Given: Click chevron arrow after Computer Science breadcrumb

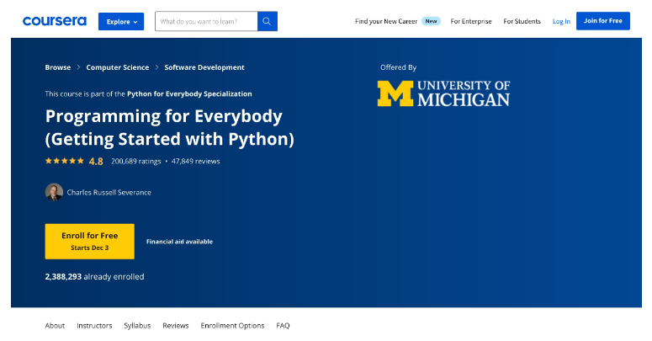Looking at the screenshot, I should point(156,67).
